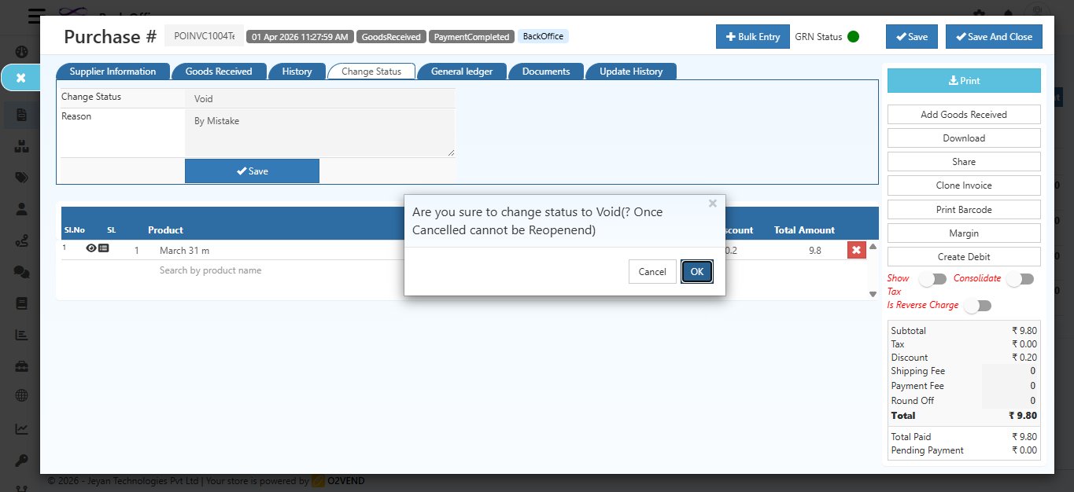Image resolution: width=1074 pixels, height=492 pixels.
Task: Open the product details list icon
Action: 103,248
